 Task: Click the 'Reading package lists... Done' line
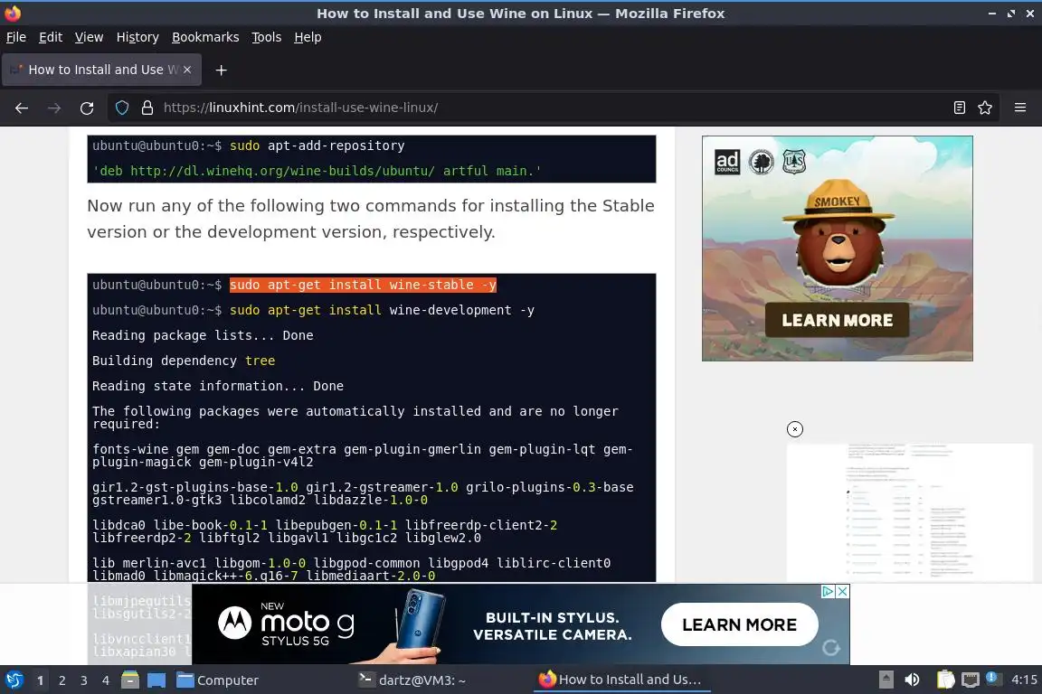coord(203,335)
